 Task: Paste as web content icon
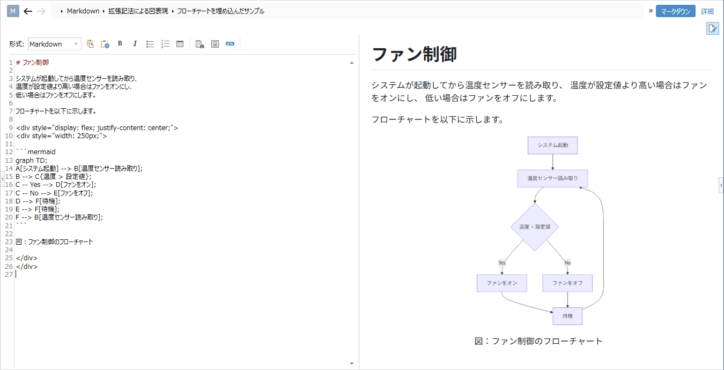pyautogui.click(x=105, y=44)
